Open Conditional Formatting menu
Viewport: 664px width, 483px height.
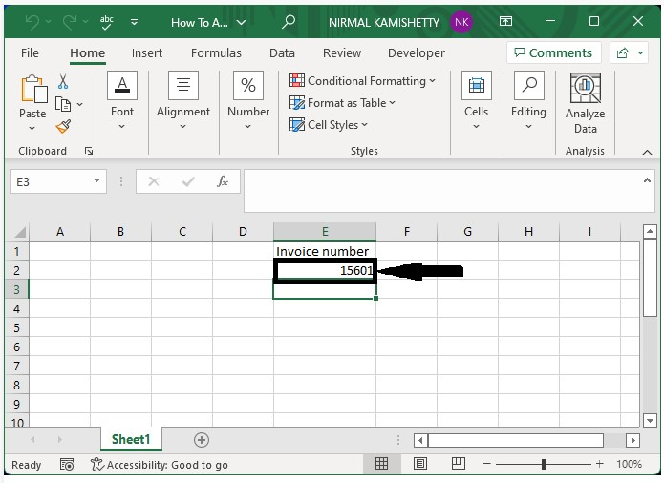click(362, 80)
